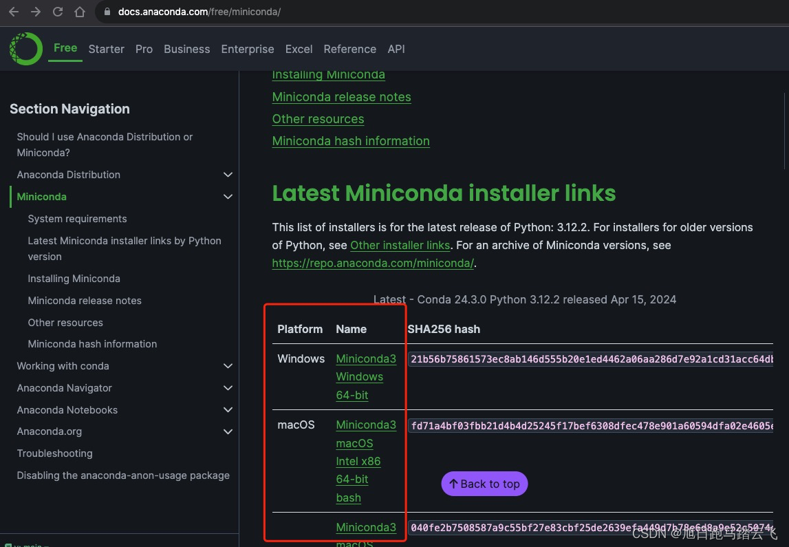Viewport: 789px width, 547px height.
Task: Expand the Anaconda Distribution section
Action: tap(228, 175)
